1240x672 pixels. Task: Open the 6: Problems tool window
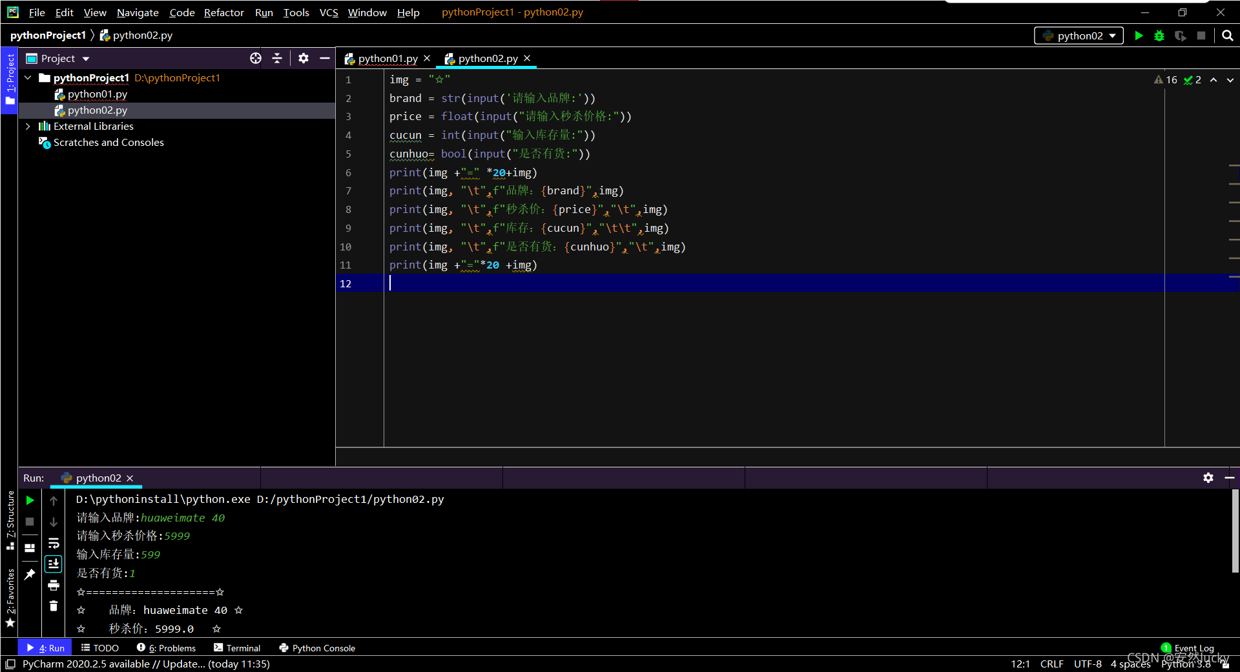click(166, 648)
